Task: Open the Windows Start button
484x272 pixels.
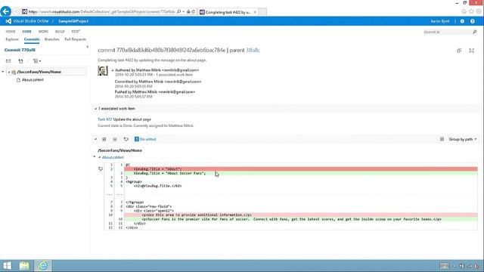Action: click(7, 265)
